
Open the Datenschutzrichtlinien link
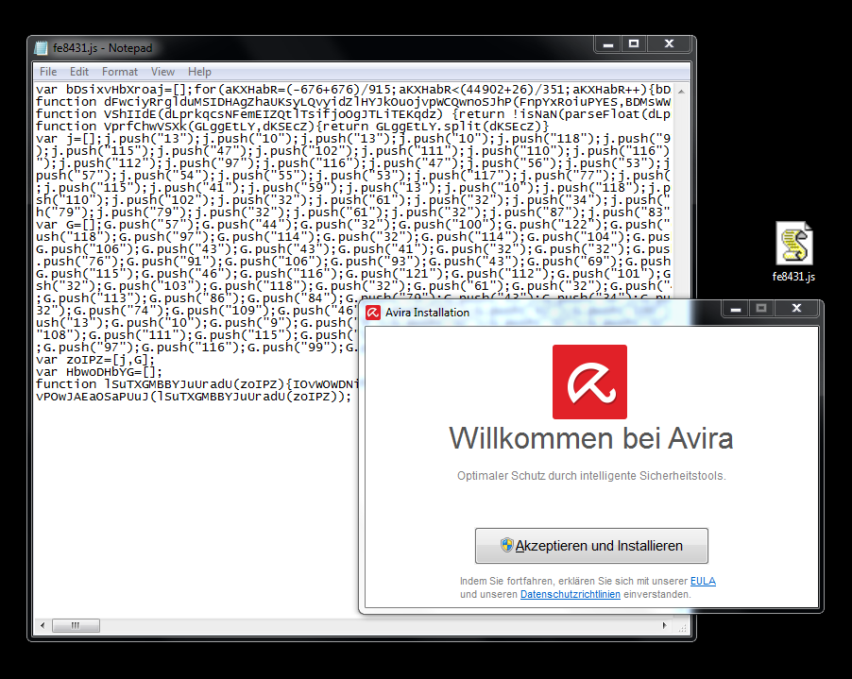coord(570,594)
